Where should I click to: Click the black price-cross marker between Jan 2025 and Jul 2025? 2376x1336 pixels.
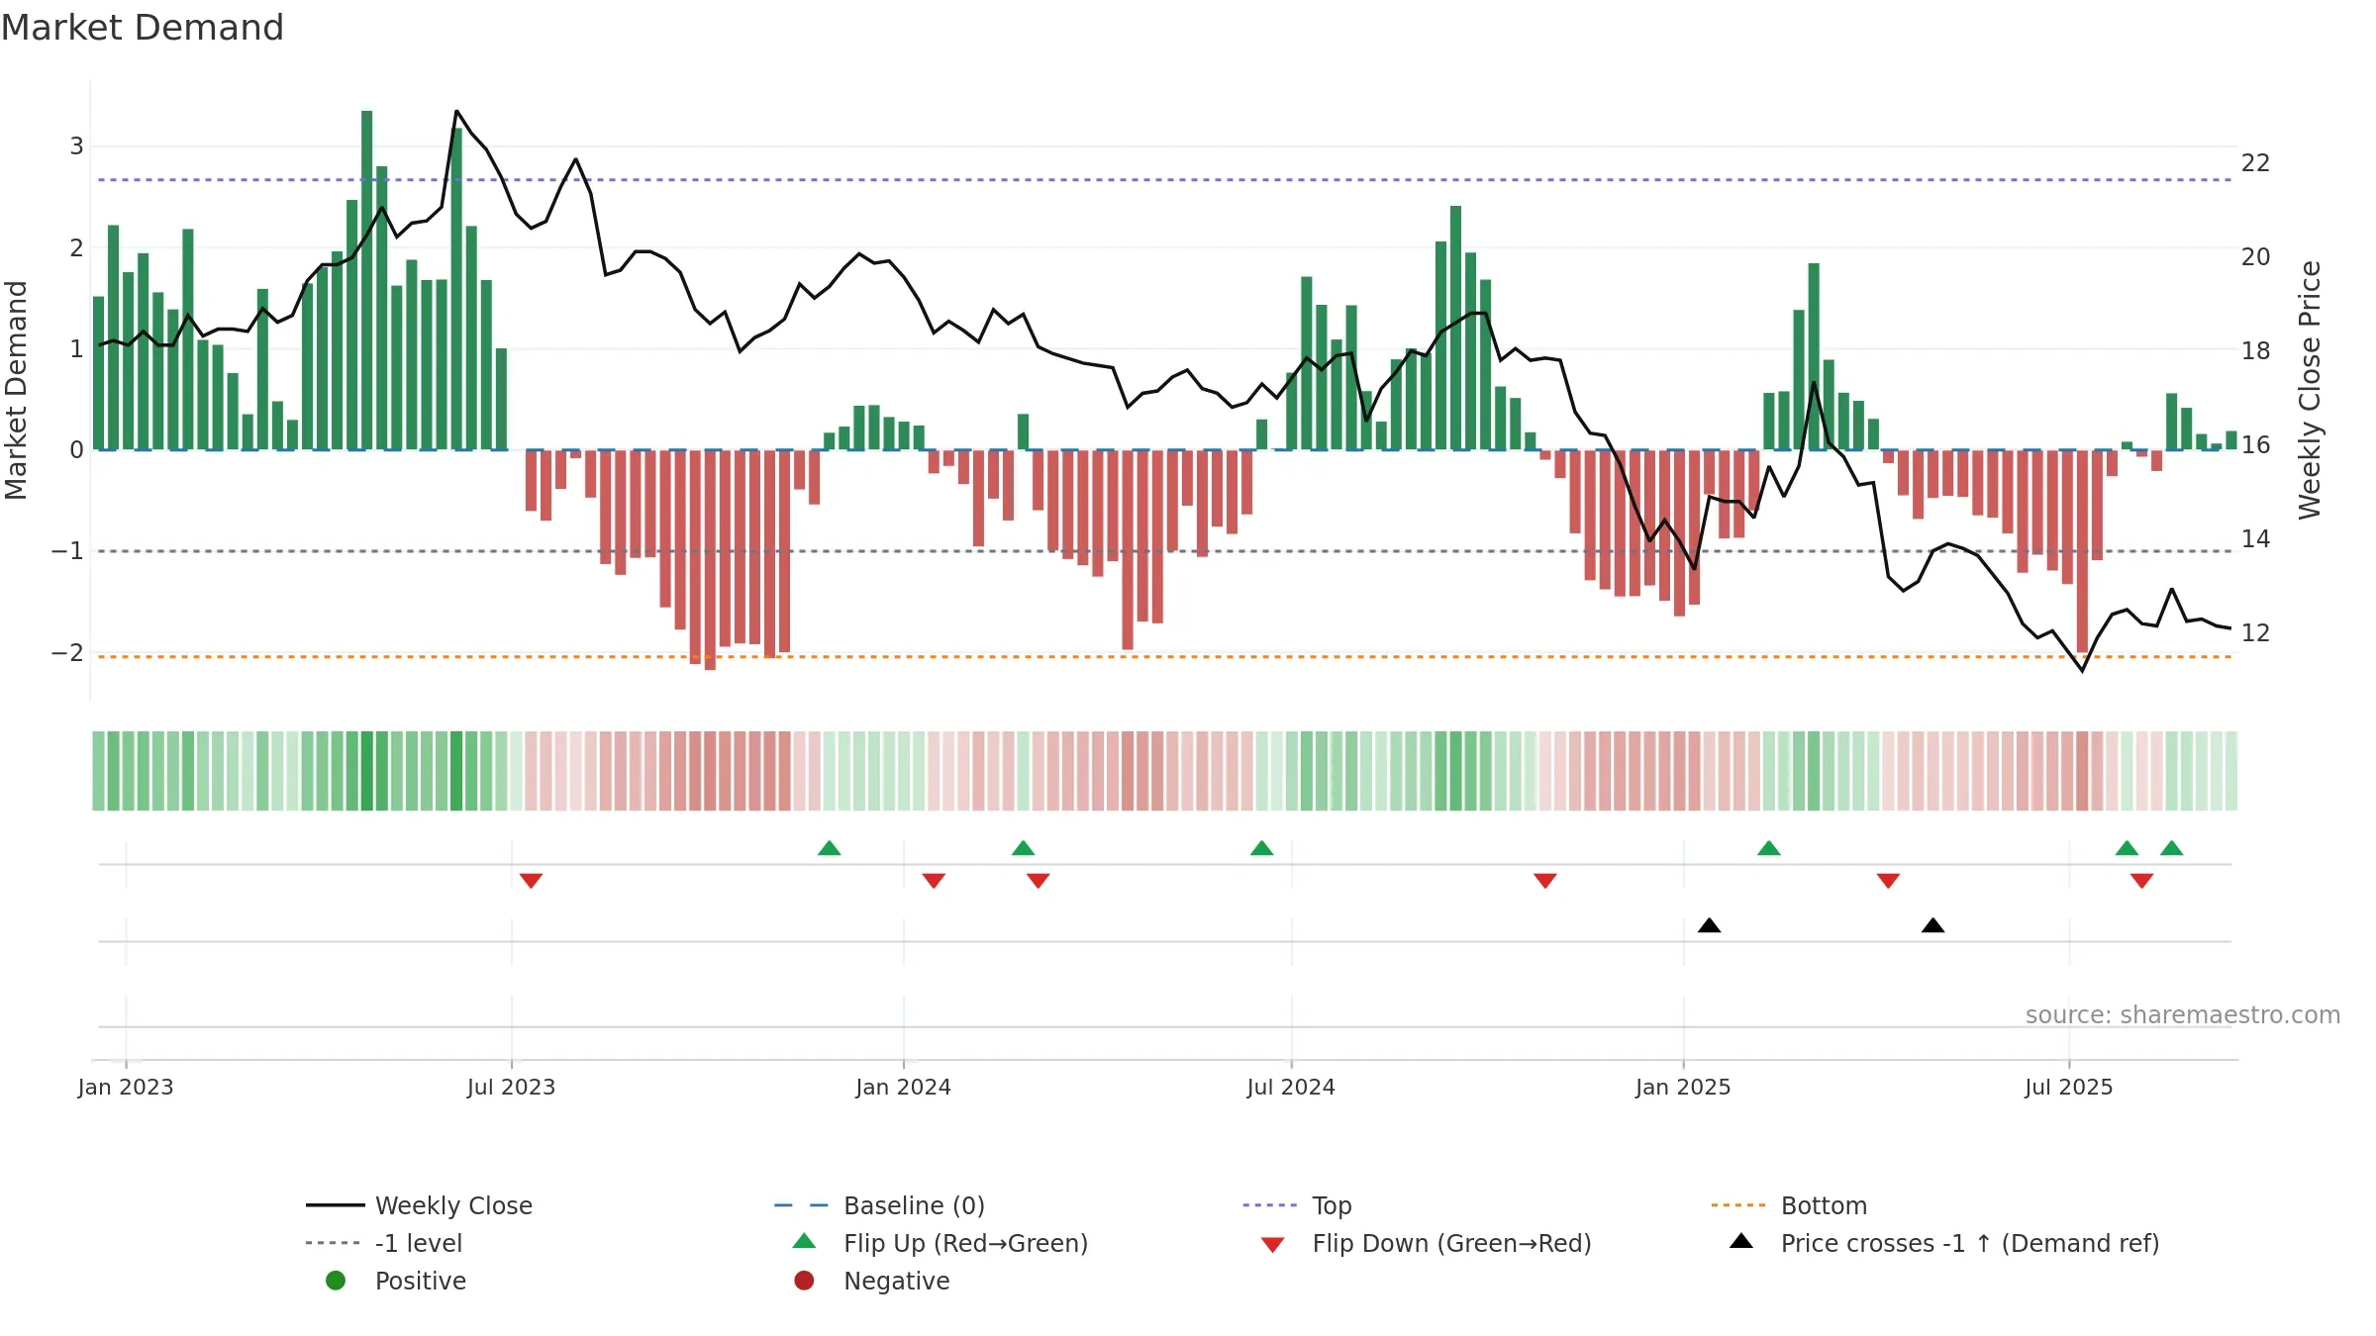1933,925
